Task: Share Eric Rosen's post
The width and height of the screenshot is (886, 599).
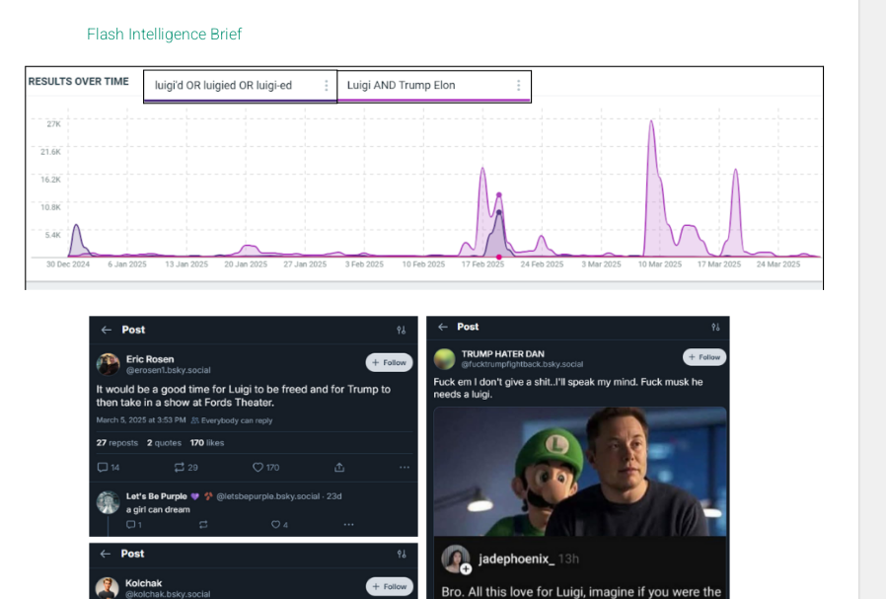Action: [339, 468]
